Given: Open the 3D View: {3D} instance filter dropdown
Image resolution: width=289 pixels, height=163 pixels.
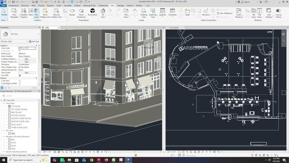Looking at the screenshot, I should 27,41.
